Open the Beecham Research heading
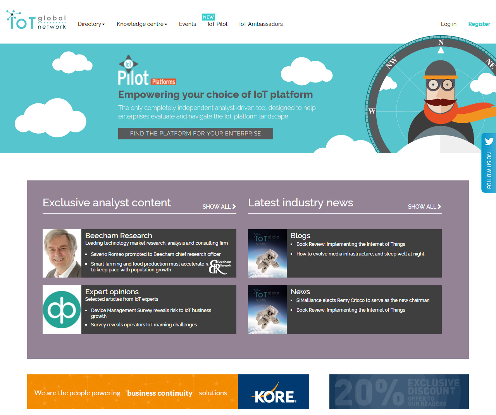Image resolution: width=496 pixels, height=415 pixels. (x=119, y=235)
